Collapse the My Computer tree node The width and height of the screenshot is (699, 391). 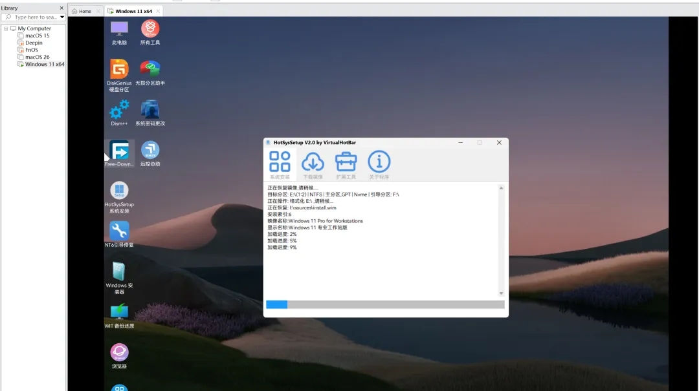(6, 28)
